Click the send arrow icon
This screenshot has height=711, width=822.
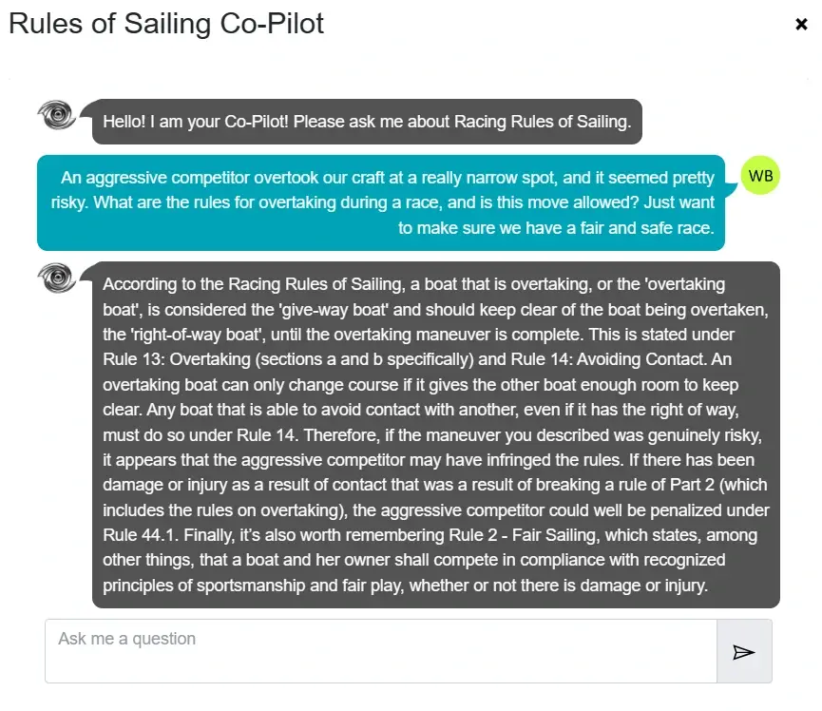point(743,652)
